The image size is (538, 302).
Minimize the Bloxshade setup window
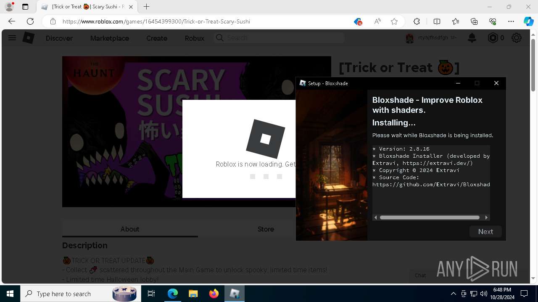[x=458, y=83]
